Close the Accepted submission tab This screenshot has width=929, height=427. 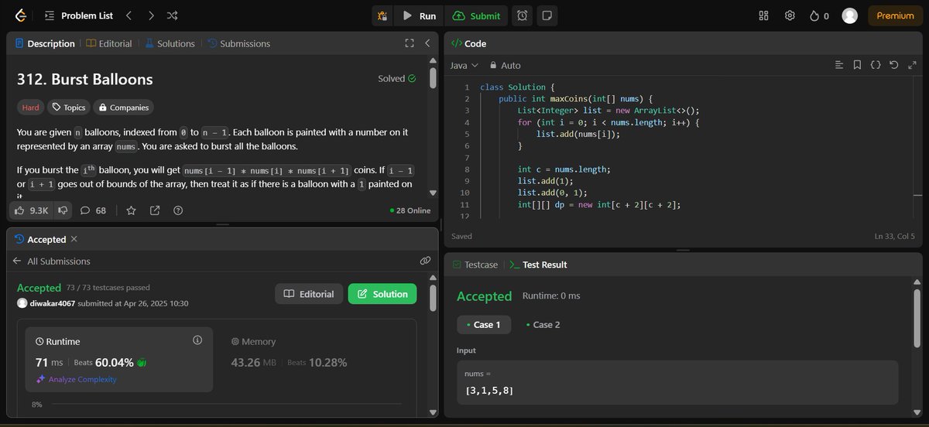74,239
